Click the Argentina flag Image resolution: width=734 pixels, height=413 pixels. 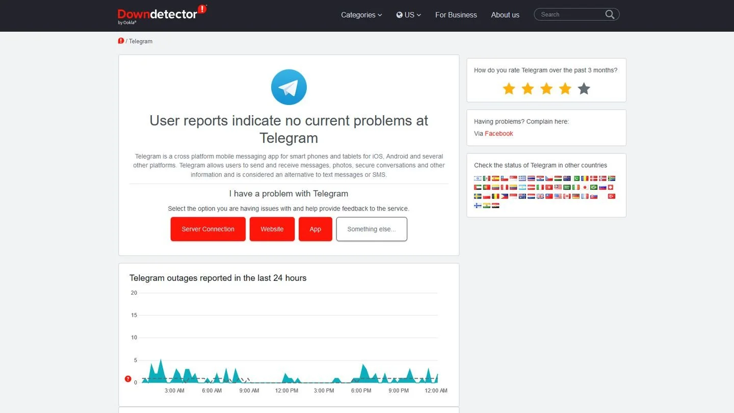tap(522, 187)
